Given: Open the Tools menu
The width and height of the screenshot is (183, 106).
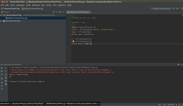Looking at the screenshot, I should pyautogui.click(x=49, y=5).
